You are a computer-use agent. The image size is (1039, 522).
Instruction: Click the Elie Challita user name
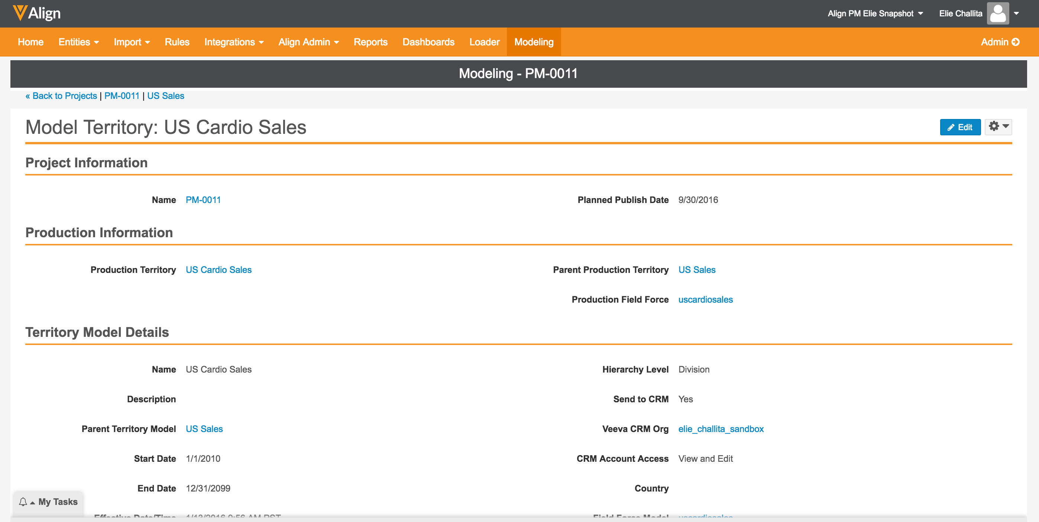960,13
